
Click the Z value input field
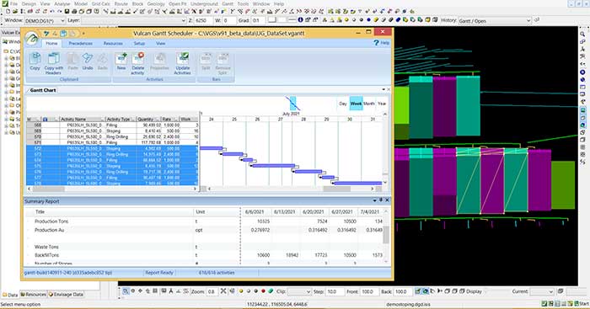[203, 20]
